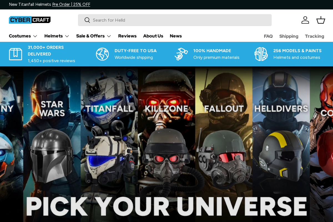Viewport: 333px width, 222px height.
Task: Open the Sale & Offers dropdown
Action: point(94,36)
